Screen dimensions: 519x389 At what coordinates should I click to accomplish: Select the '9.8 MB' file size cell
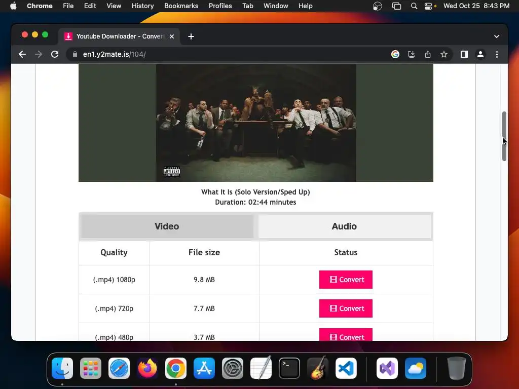pyautogui.click(x=204, y=280)
